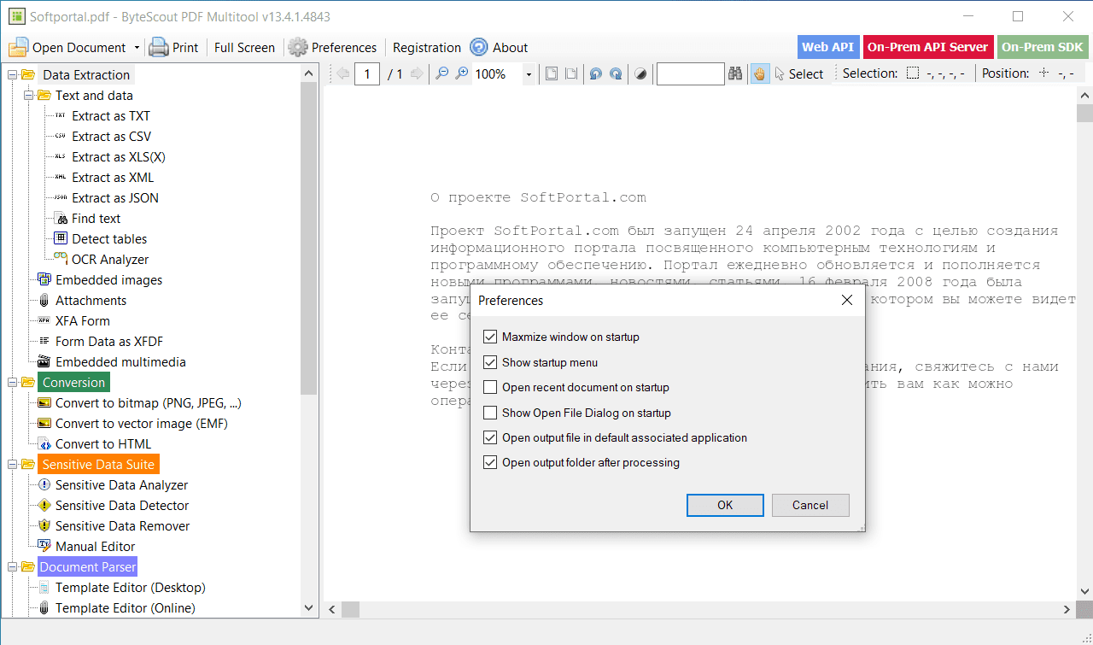This screenshot has height=645, width=1093.
Task: Toggle the contrast/invert colors icon
Action: click(640, 74)
